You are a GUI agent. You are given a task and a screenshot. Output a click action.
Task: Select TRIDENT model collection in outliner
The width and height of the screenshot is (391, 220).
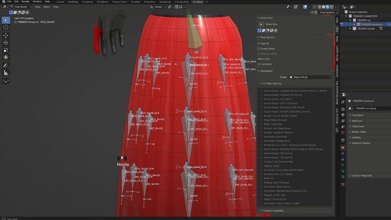(x=366, y=29)
